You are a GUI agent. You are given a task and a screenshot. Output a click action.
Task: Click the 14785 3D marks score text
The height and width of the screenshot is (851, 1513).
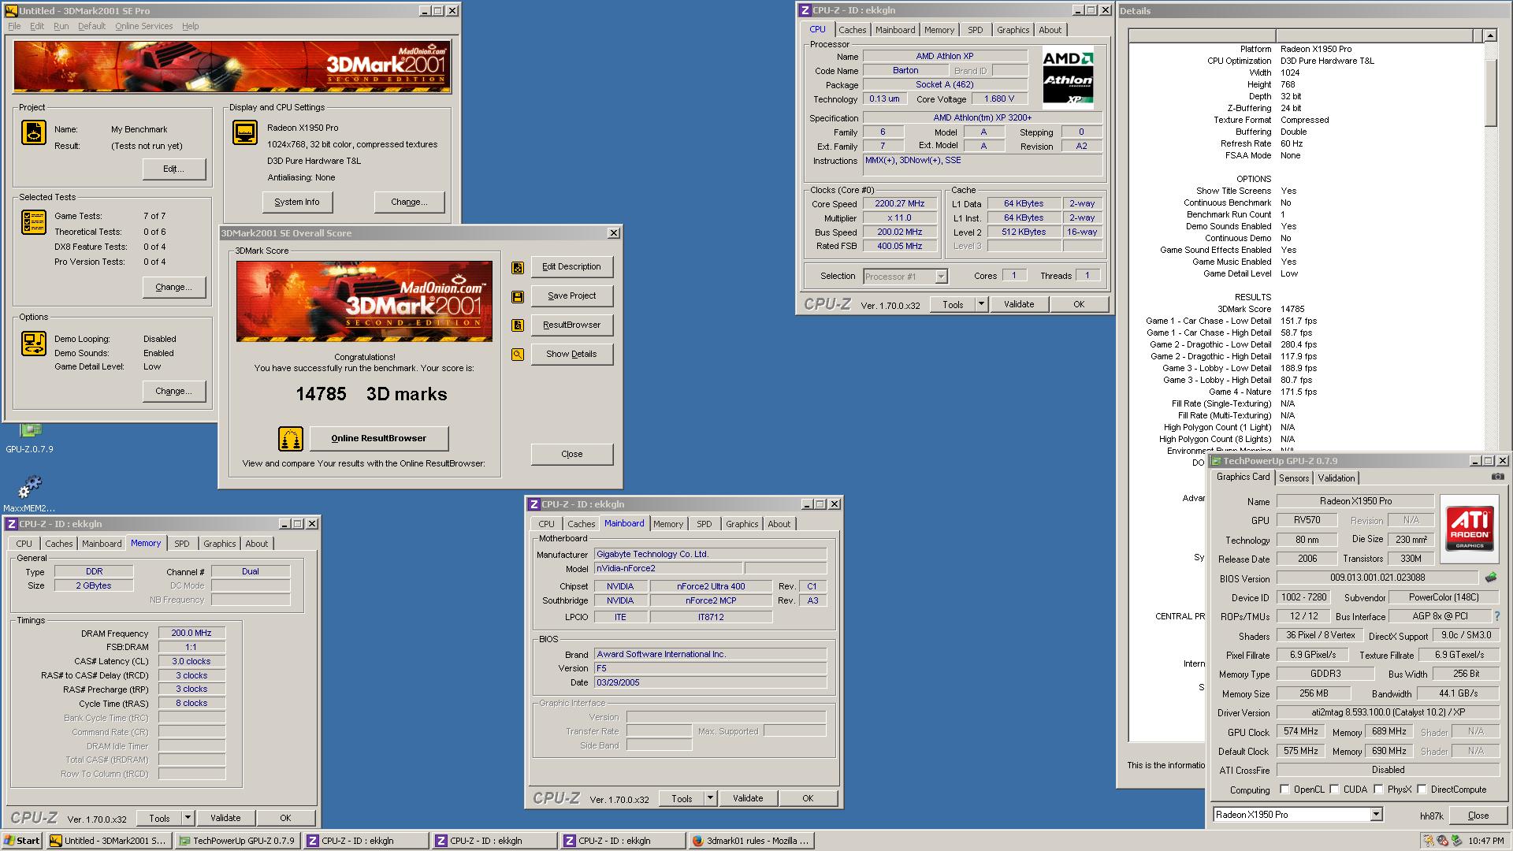(371, 394)
